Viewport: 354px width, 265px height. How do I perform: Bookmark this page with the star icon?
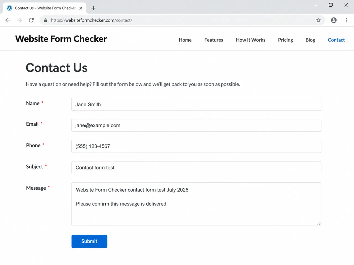[318, 20]
